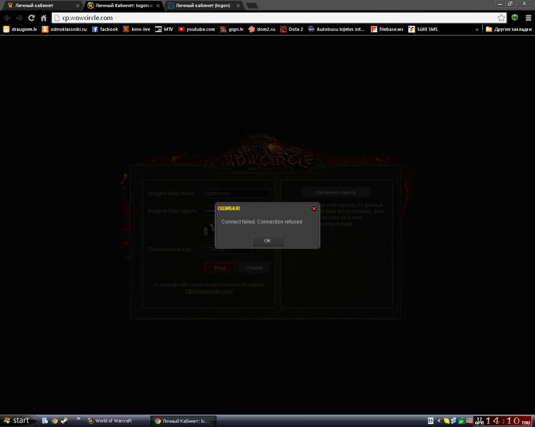Switch to the first Личный кабинет tab
535x427 pixels.
click(x=40, y=5)
